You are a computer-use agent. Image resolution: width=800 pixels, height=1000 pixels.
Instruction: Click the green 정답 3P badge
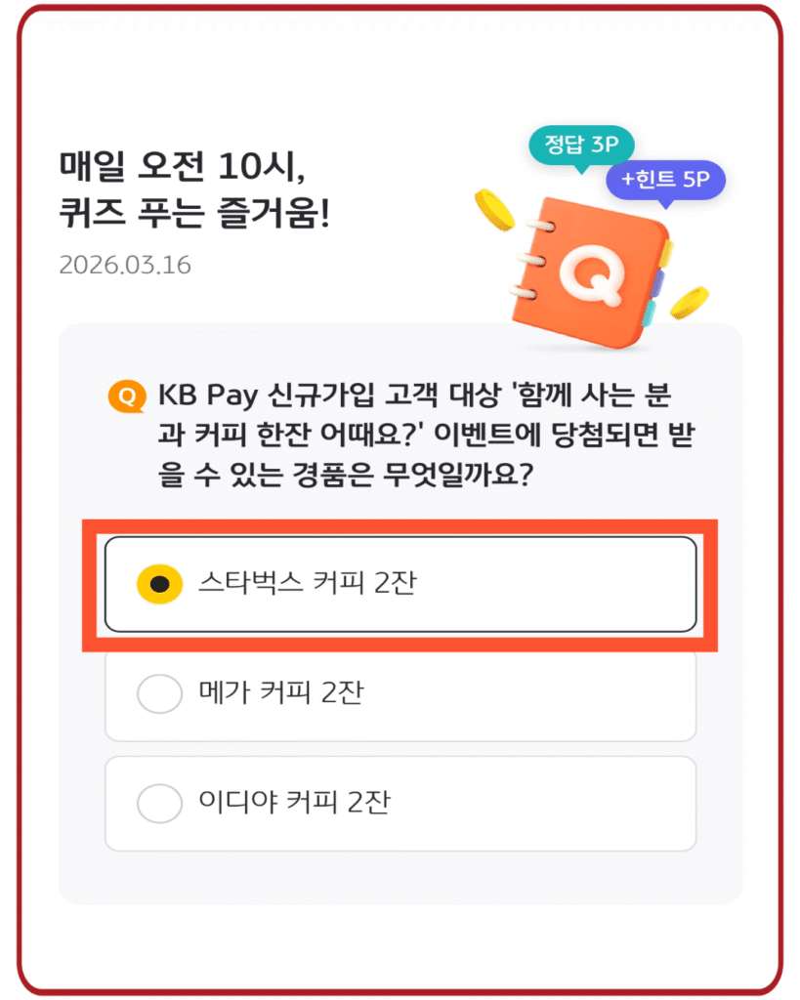[582, 143]
